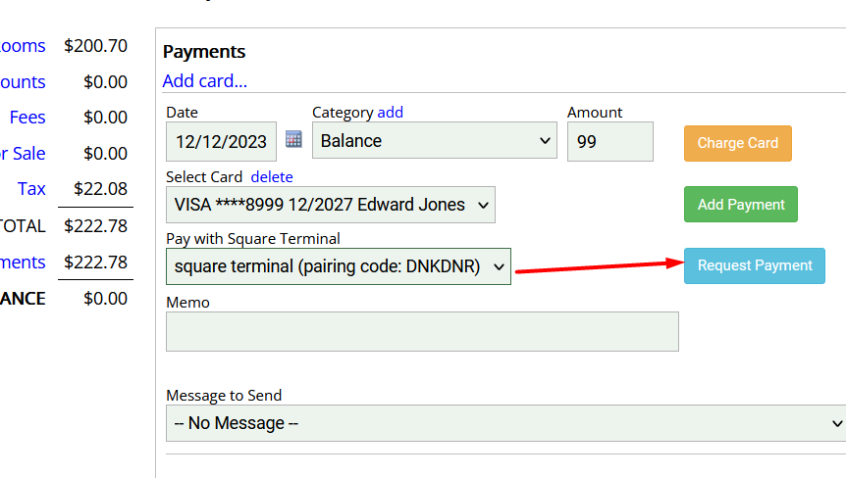The width and height of the screenshot is (846, 478).
Task: Click the Add card... link
Action: 204,81
